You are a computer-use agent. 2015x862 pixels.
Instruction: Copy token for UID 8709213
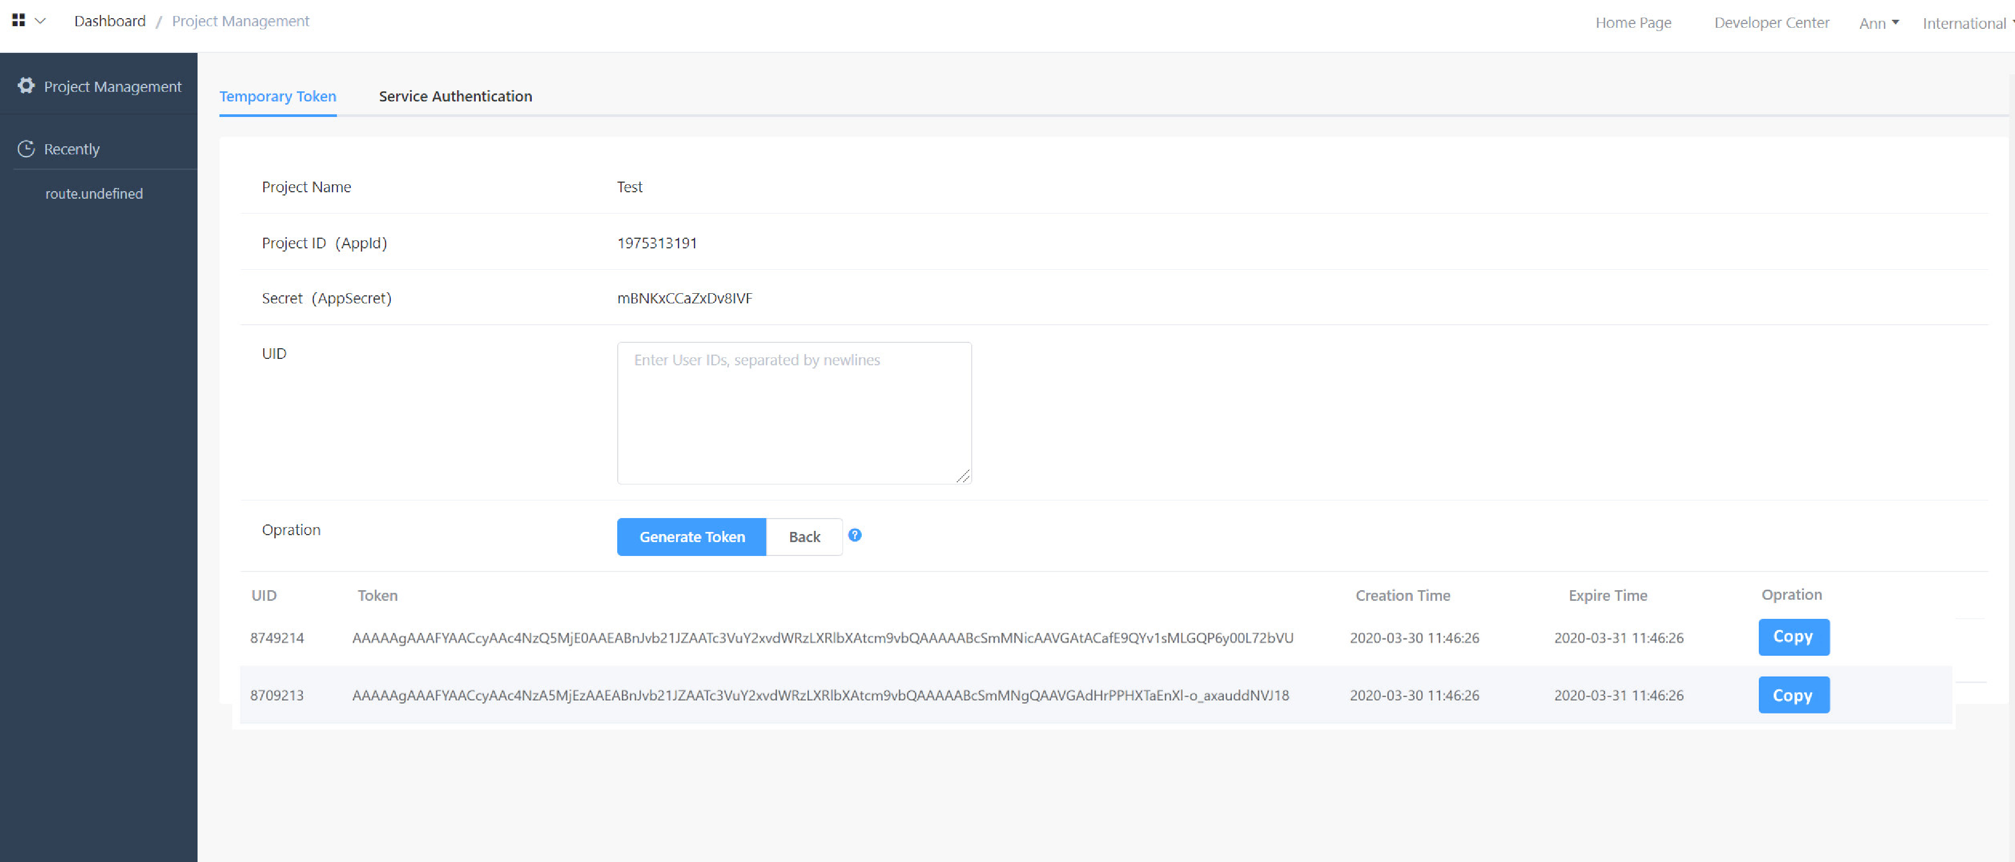(1793, 695)
